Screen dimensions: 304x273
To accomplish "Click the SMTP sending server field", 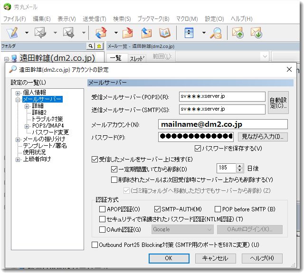I will 222,109.
